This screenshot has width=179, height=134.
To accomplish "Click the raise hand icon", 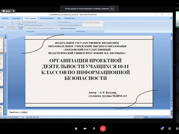I will 76,128.
